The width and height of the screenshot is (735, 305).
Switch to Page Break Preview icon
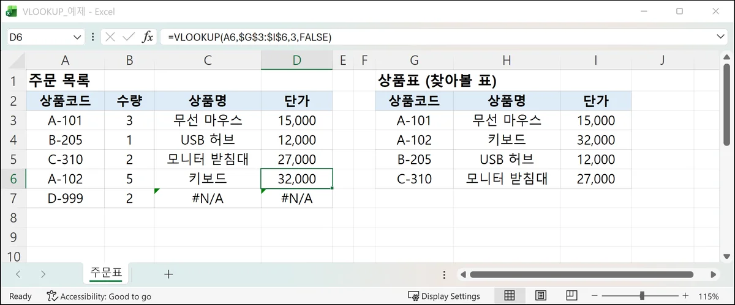(573, 296)
